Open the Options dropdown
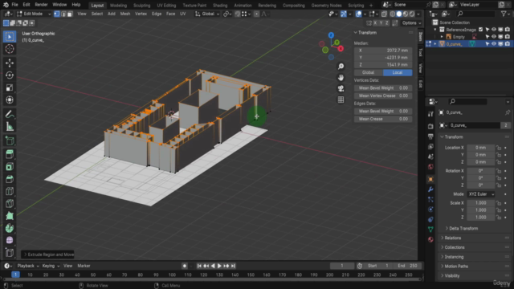The width and height of the screenshot is (514, 289). 412,23
